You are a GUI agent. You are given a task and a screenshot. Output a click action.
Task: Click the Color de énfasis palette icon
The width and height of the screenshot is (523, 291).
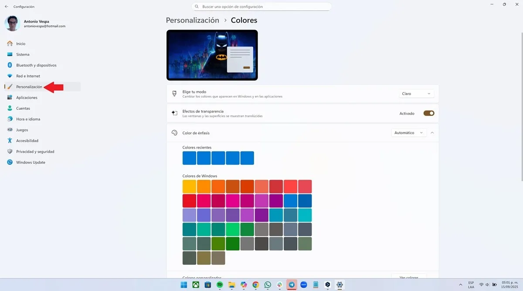tap(174, 133)
